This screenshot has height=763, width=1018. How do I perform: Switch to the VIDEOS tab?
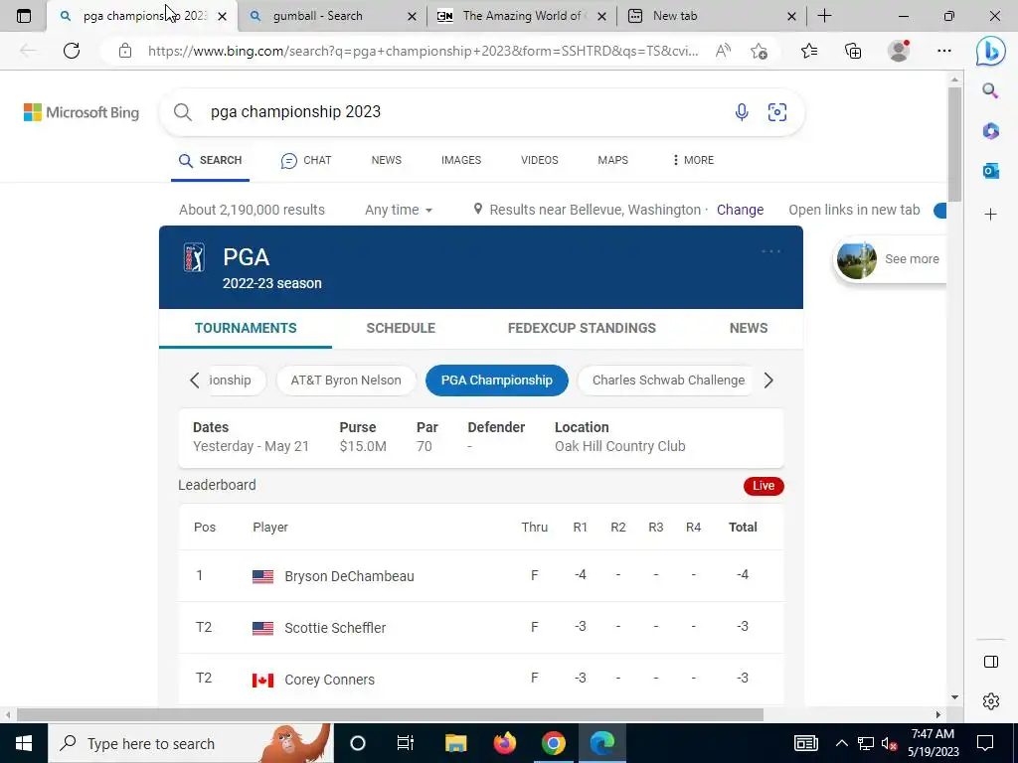540,160
